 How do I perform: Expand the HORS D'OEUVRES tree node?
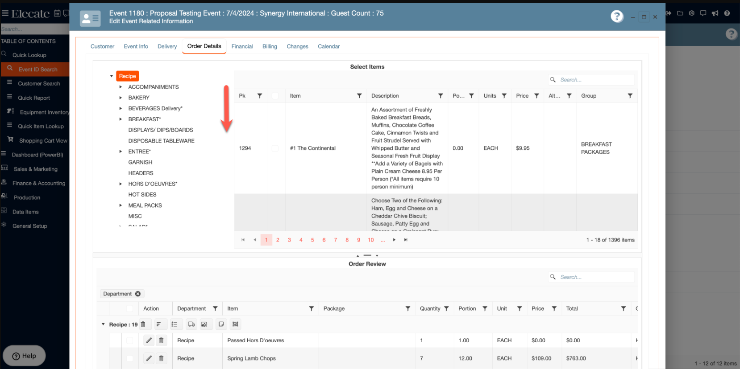point(121,184)
